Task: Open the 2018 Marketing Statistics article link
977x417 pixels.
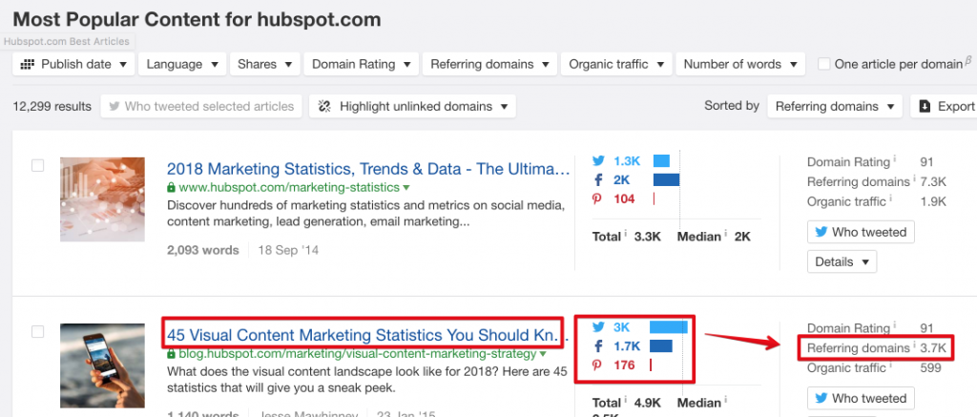Action: point(367,170)
